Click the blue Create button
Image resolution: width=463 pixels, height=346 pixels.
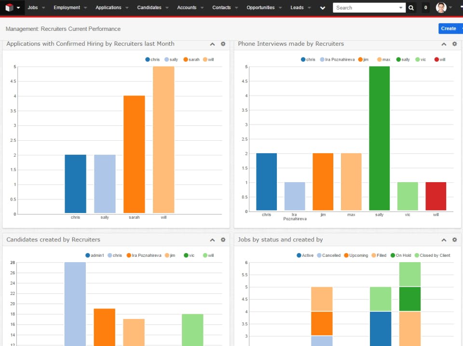coord(449,28)
